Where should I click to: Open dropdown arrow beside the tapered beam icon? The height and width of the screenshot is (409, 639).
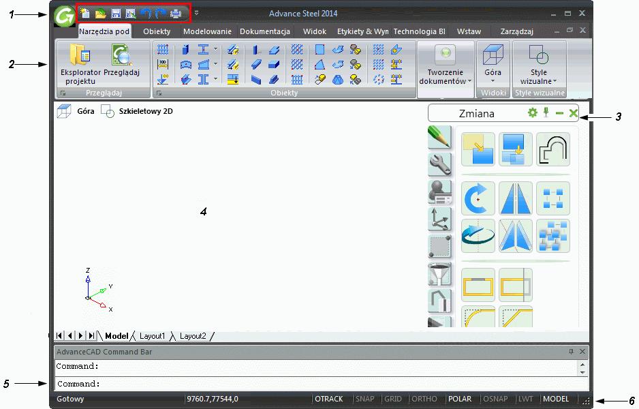tap(215, 64)
